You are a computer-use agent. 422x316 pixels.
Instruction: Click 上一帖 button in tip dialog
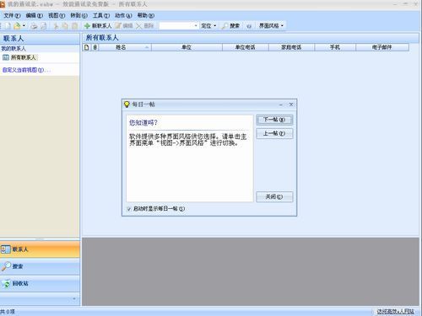[274, 133]
